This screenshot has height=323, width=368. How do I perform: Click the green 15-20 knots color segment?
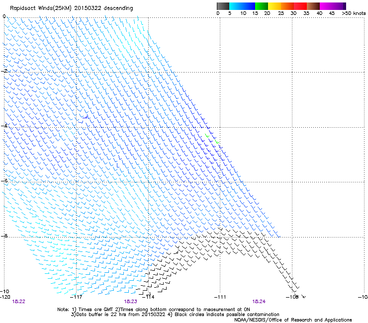point(262,6)
